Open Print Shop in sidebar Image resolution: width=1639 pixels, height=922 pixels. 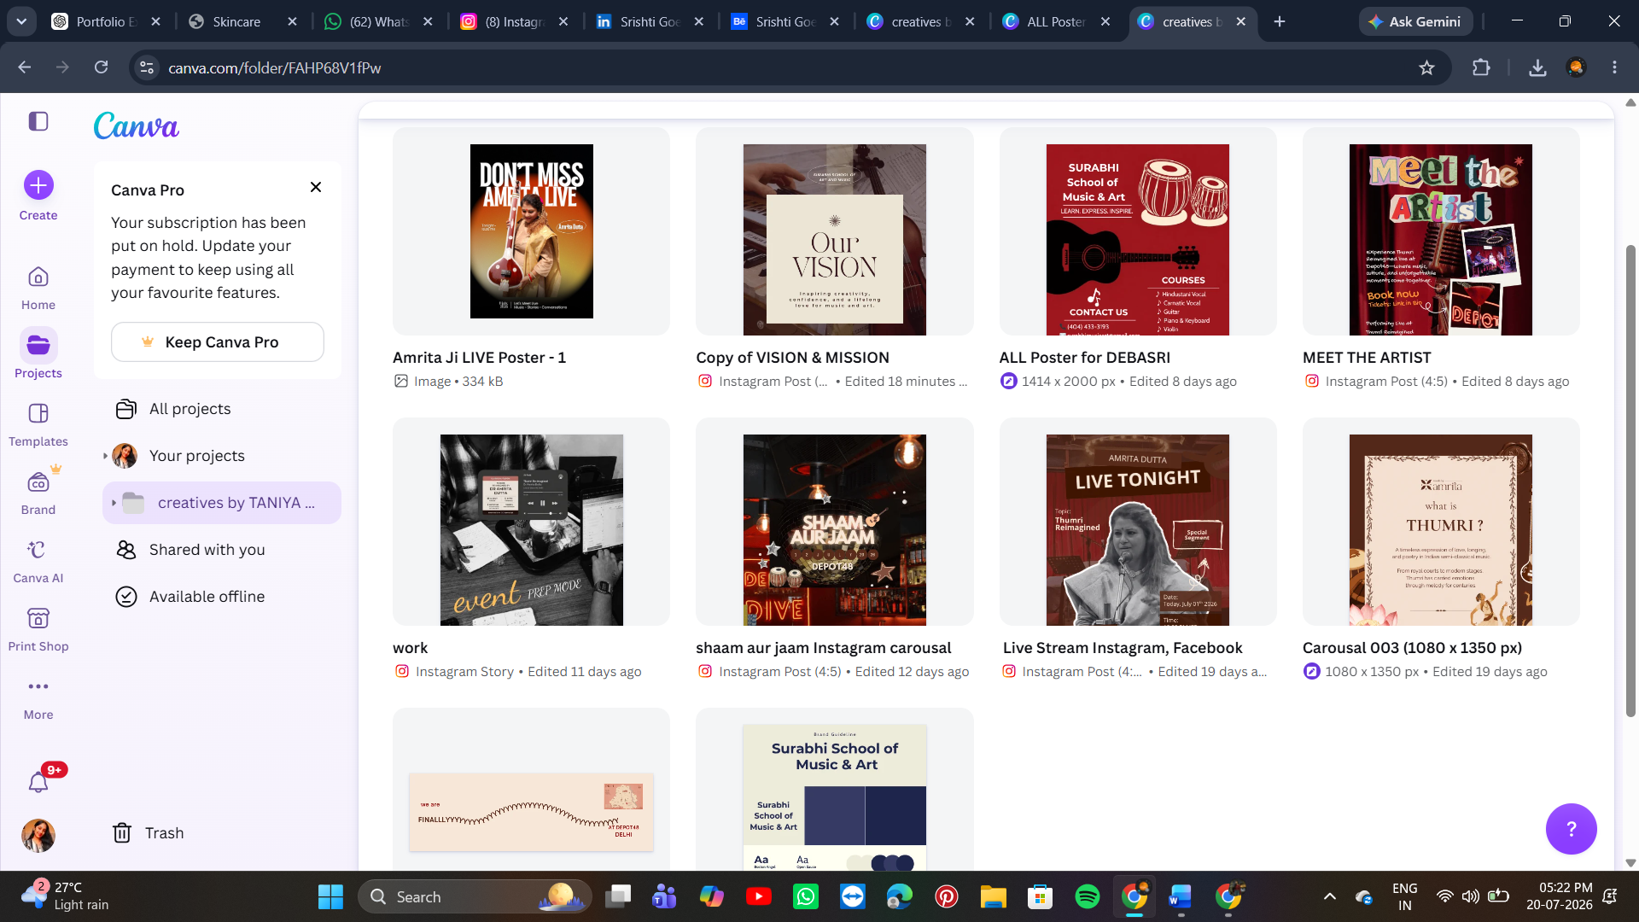[x=38, y=629]
